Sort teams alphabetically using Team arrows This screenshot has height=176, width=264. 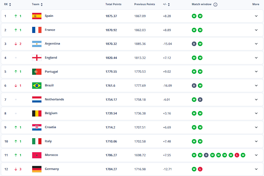[x=42, y=5]
